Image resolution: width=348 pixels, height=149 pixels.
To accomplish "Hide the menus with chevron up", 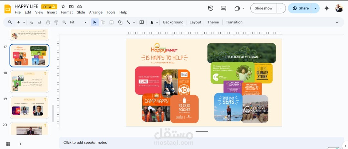I will (x=337, y=22).
